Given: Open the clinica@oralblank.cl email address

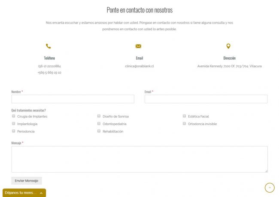Looking at the screenshot, I should tap(139, 66).
